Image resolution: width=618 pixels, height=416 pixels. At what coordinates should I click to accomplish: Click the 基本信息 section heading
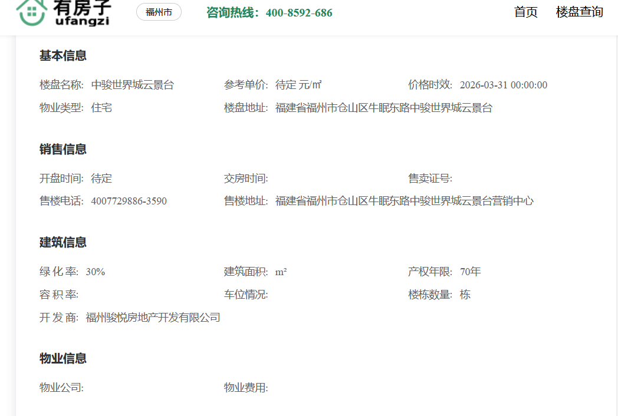point(63,56)
